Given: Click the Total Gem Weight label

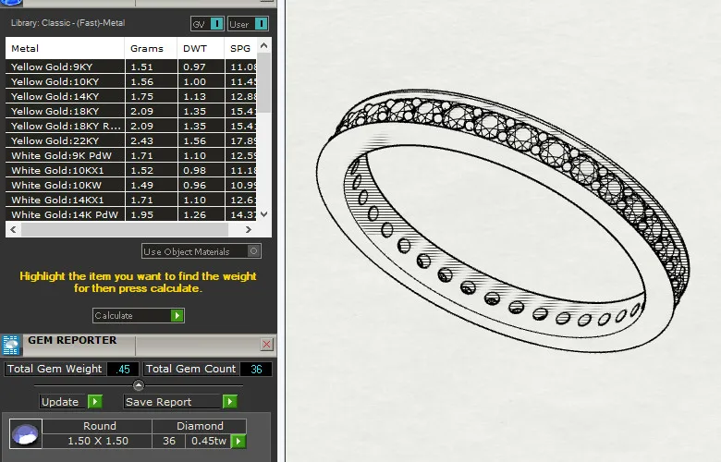Looking at the screenshot, I should point(55,370).
